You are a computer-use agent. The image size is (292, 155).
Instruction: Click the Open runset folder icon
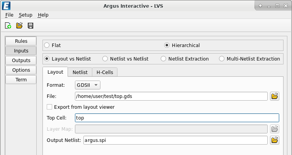19,26
